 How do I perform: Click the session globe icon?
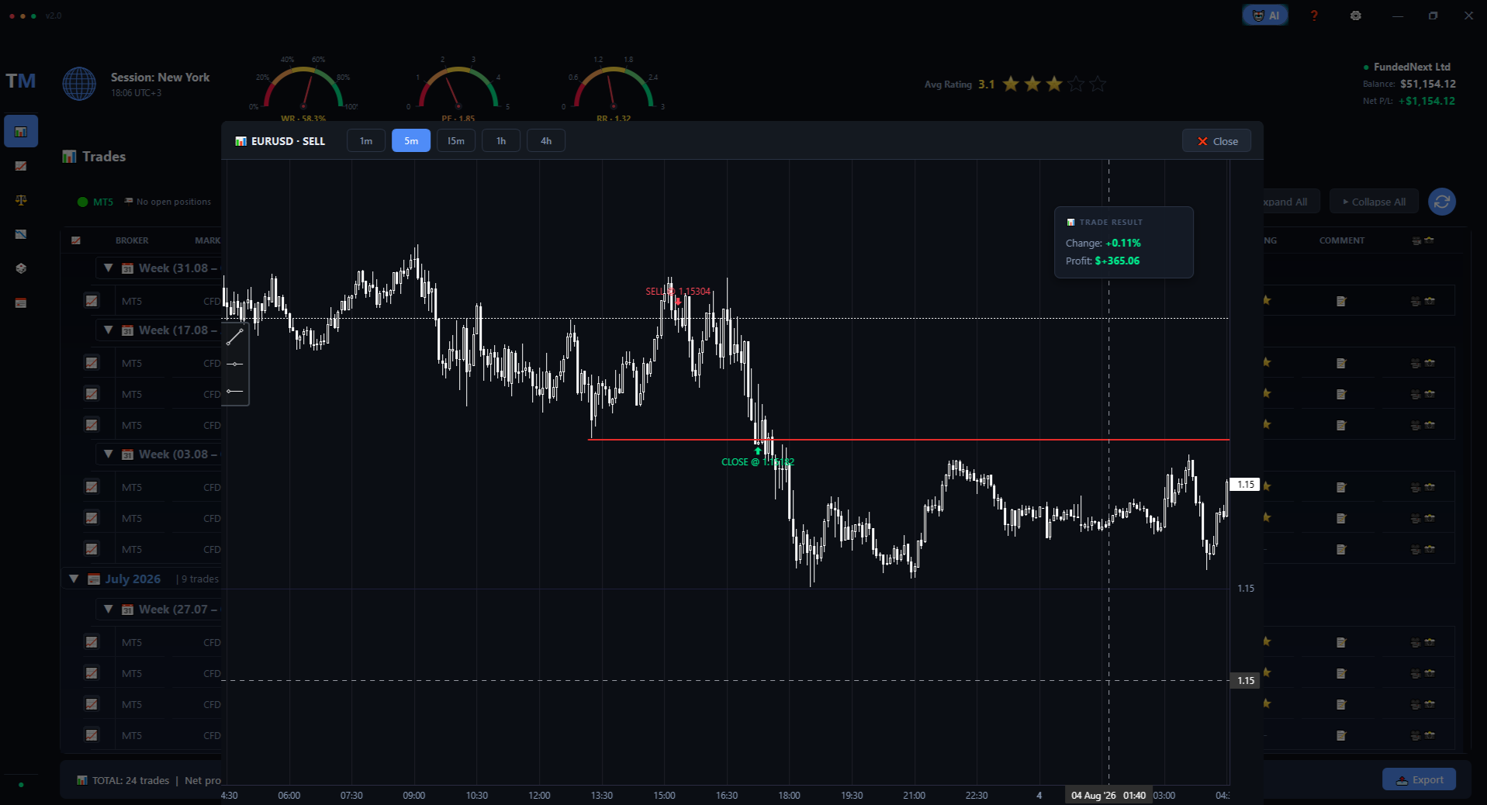tap(79, 84)
